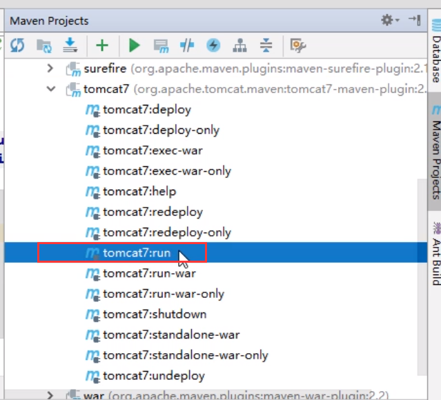Click the vertical scrollbar of the tree

click(x=422, y=277)
